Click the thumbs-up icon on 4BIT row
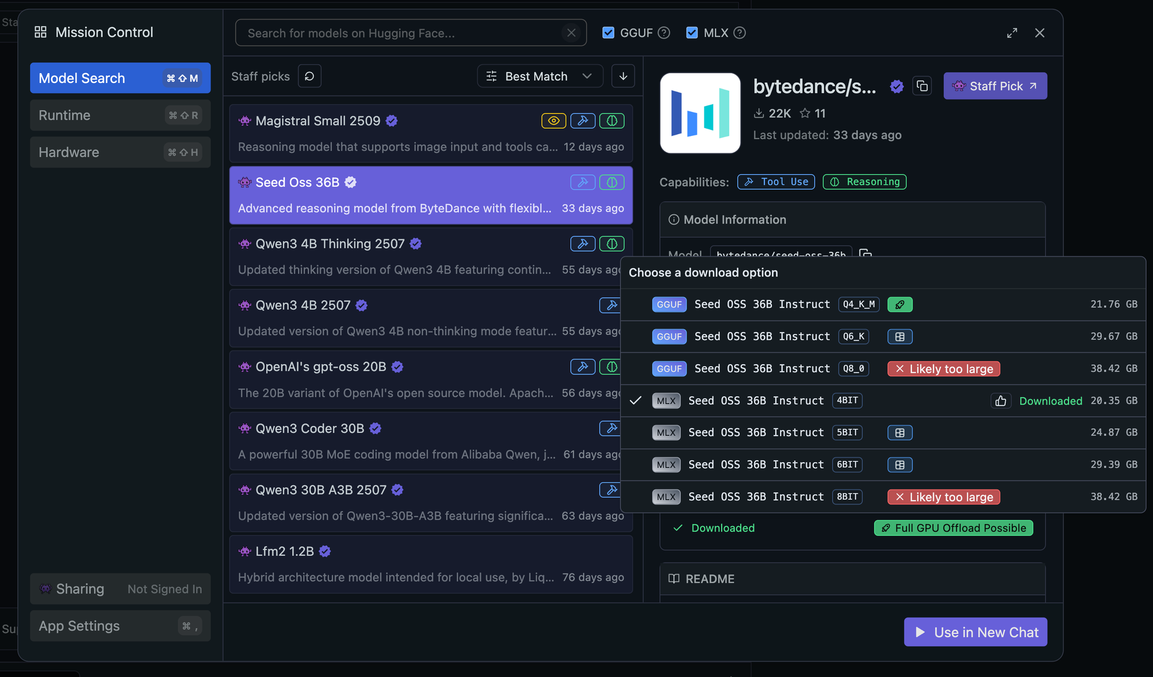1153x677 pixels. tap(1001, 400)
